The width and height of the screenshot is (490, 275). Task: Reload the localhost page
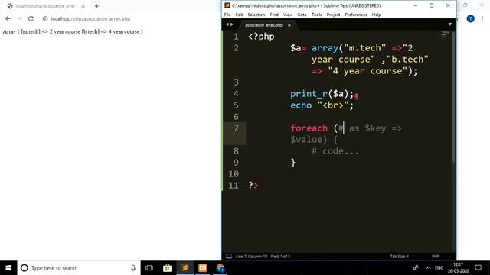point(31,18)
